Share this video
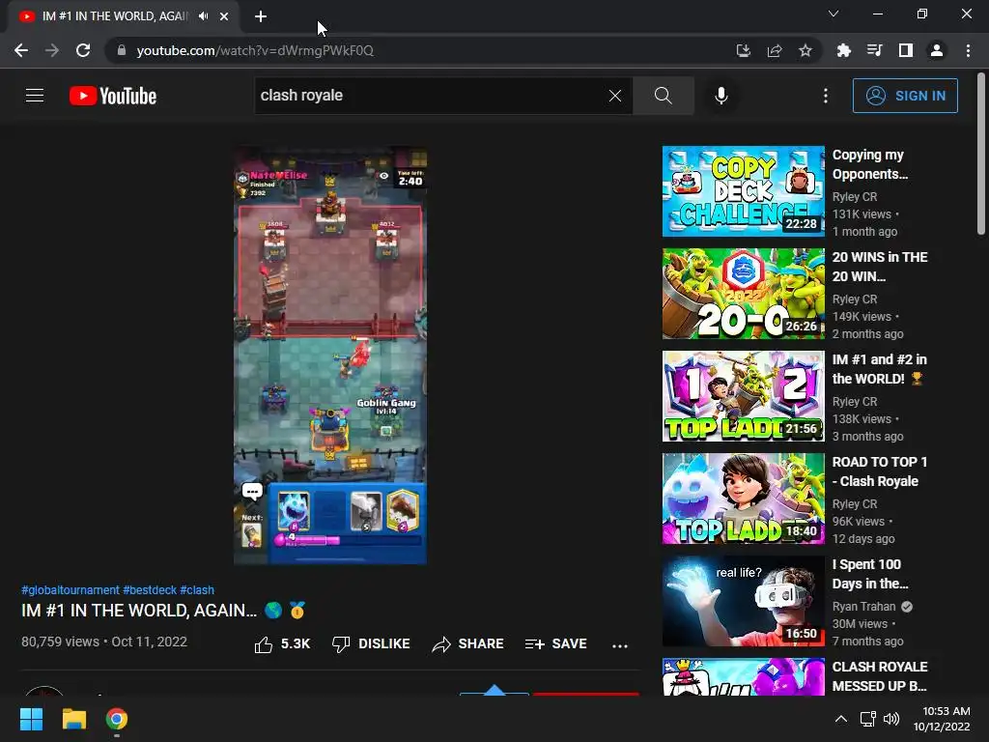Image resolution: width=989 pixels, height=742 pixels. [467, 644]
